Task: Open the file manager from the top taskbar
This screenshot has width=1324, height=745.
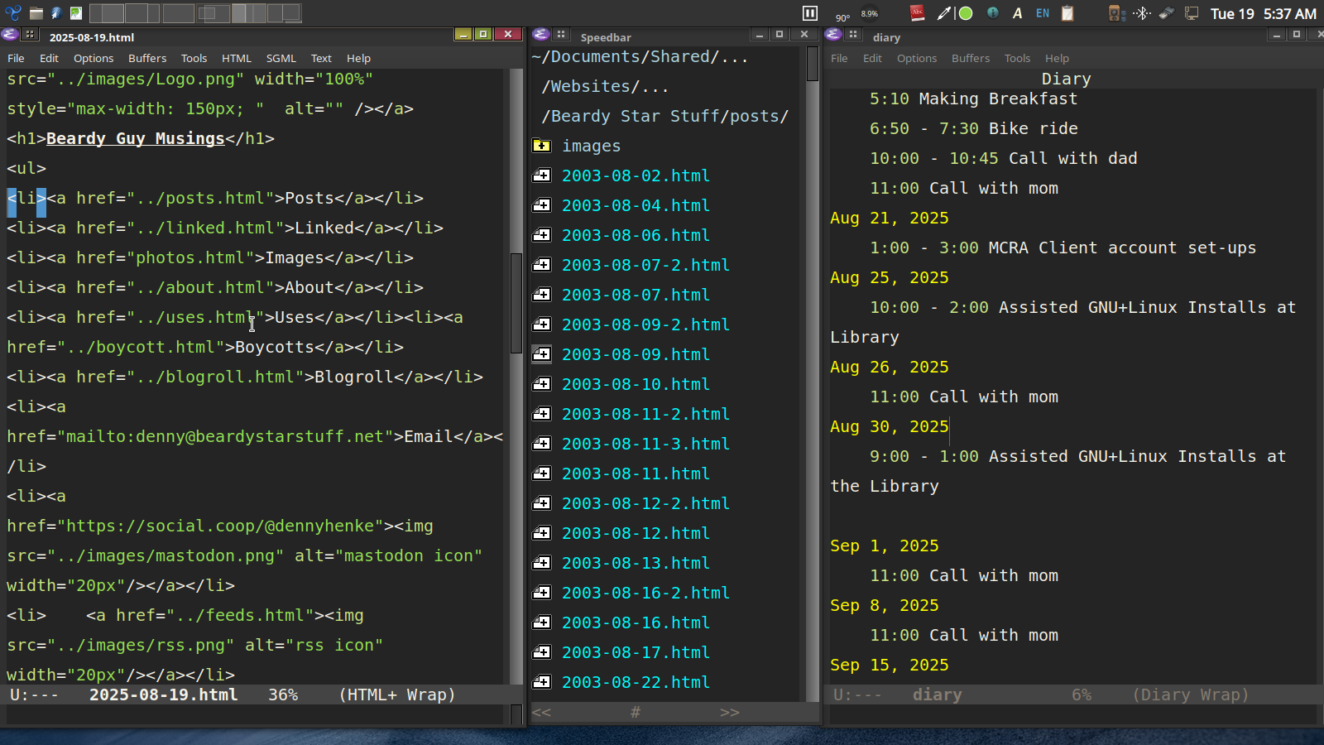Action: 36,12
